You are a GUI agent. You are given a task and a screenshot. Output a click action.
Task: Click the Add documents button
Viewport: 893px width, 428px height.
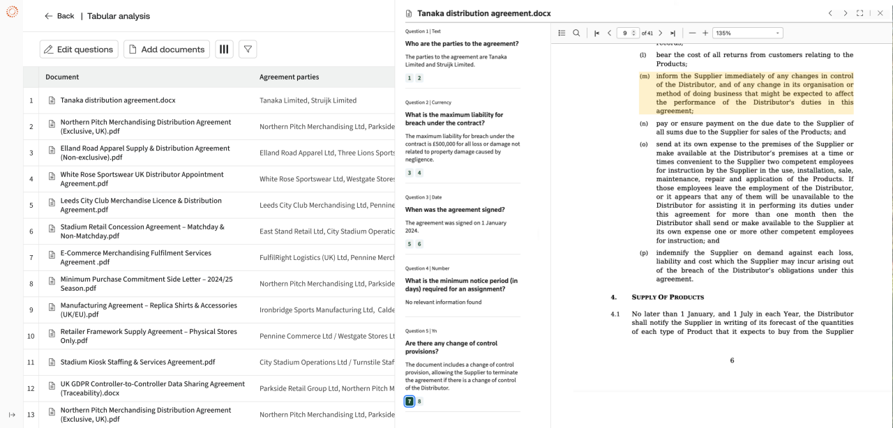pyautogui.click(x=167, y=49)
